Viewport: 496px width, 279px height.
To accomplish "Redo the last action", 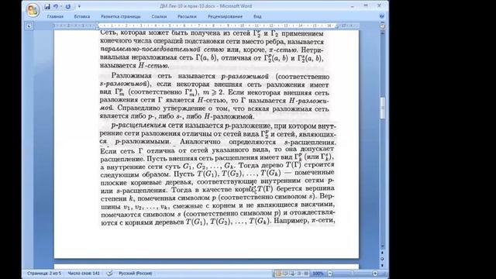I will [x=67, y=6].
